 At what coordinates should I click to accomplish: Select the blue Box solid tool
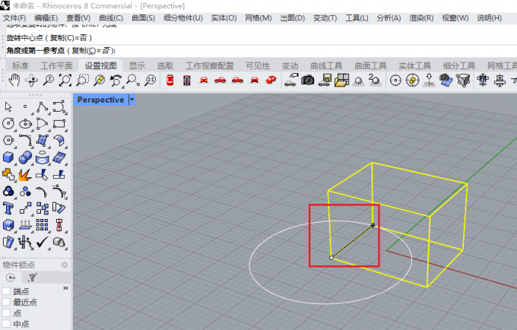[8, 157]
